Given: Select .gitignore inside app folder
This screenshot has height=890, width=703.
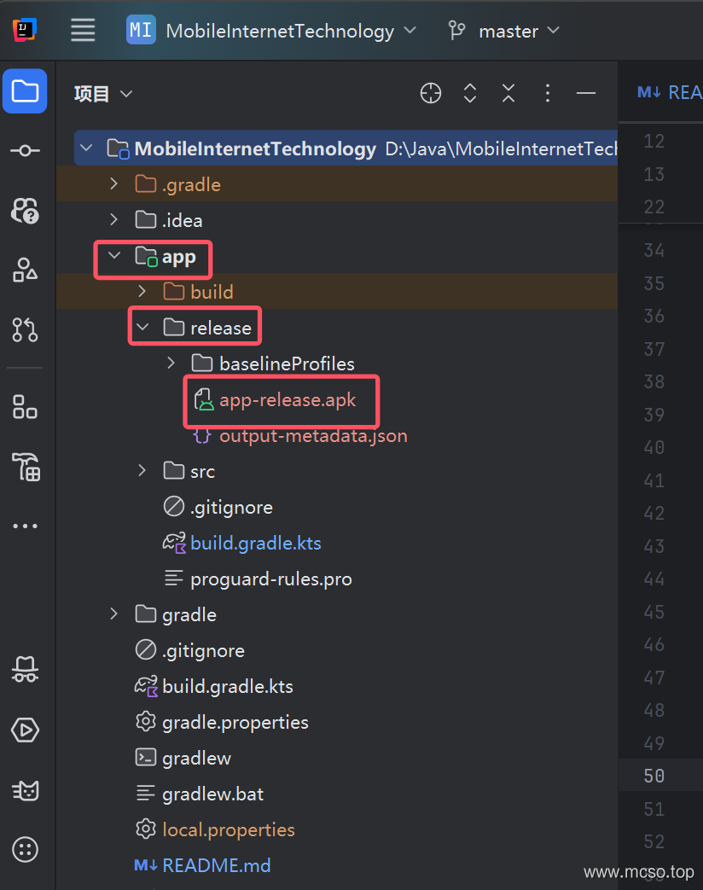Looking at the screenshot, I should tap(231, 508).
